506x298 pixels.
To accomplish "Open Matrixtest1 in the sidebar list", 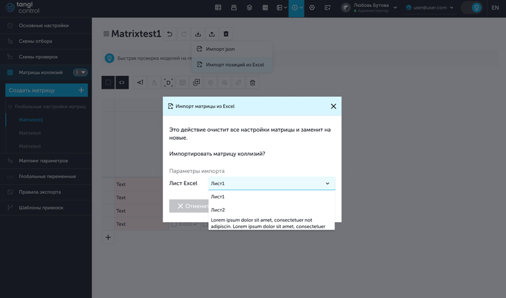I will (x=31, y=120).
